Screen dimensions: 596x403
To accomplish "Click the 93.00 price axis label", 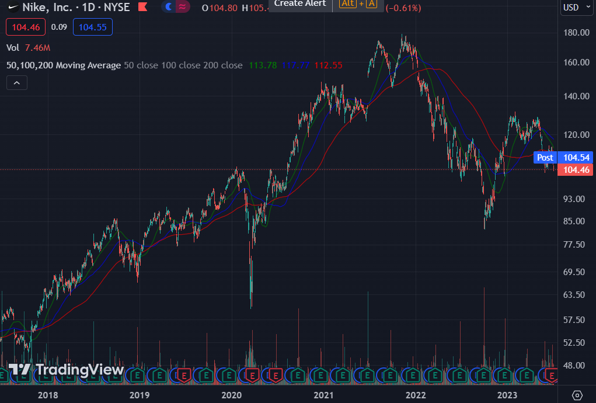I will 574,199.
